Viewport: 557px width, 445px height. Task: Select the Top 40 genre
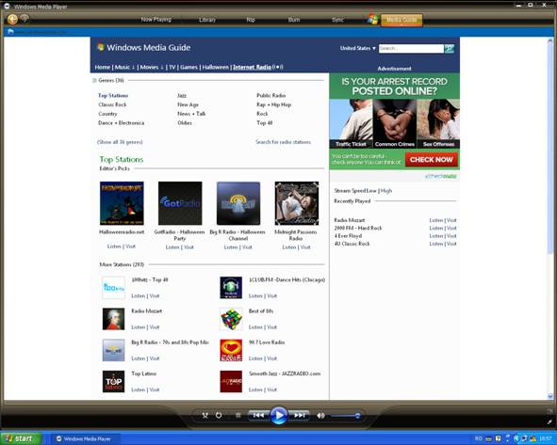[264, 123]
